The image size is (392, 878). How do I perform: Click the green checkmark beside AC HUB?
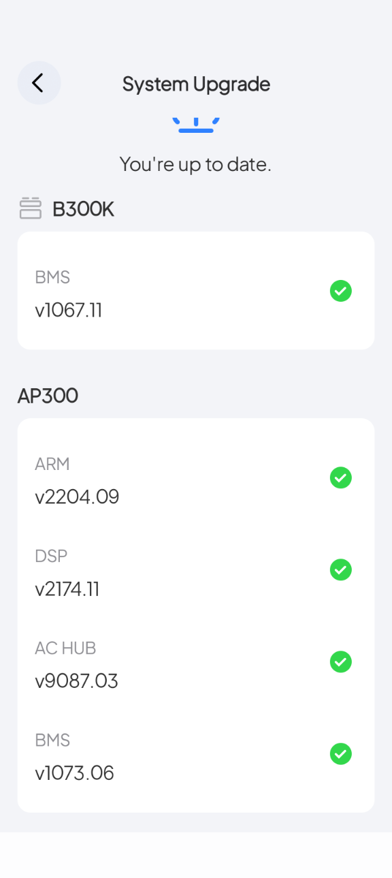pos(340,661)
